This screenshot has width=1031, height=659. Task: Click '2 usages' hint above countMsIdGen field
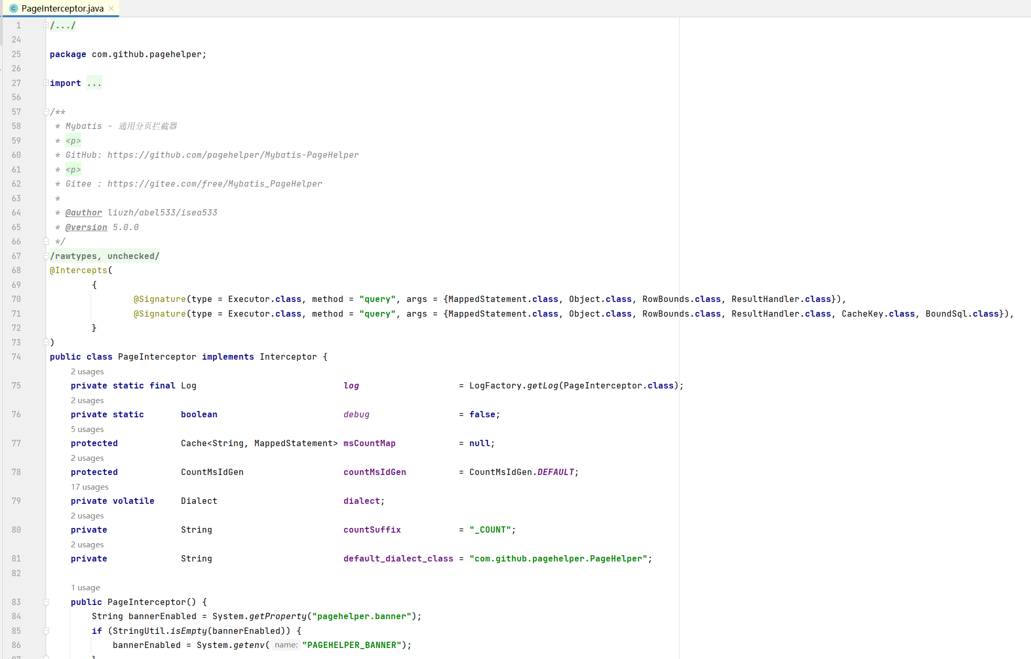[88, 458]
